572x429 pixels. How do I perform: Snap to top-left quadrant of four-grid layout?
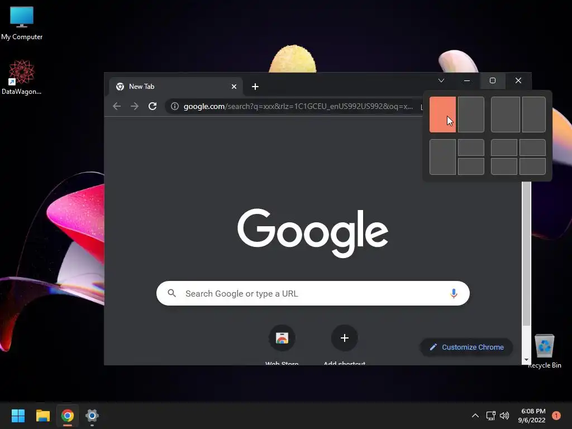(504, 147)
